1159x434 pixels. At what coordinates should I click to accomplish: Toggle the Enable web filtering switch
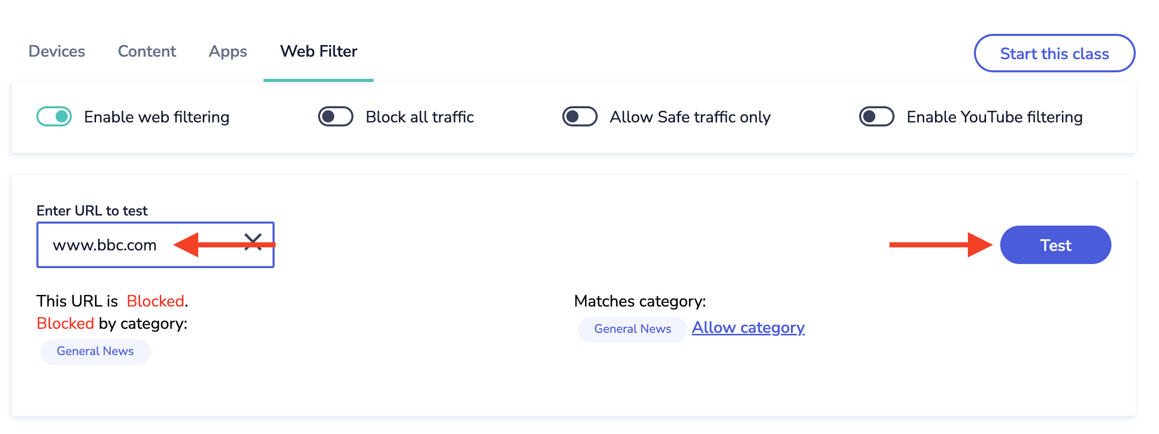tap(54, 117)
